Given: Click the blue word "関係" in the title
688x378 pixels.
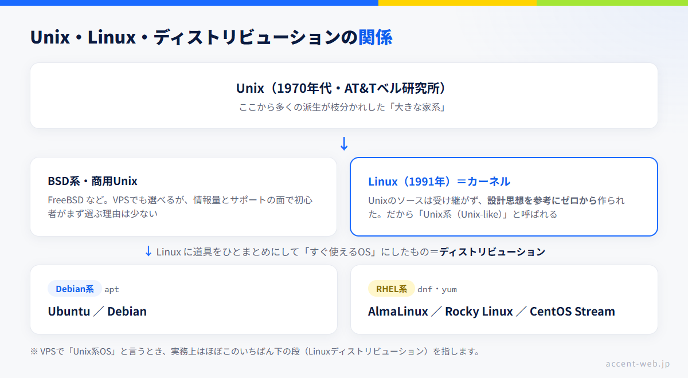Looking at the screenshot, I should [x=376, y=37].
